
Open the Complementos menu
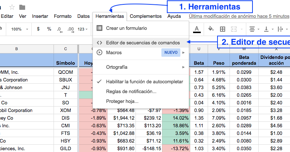(x=146, y=16)
